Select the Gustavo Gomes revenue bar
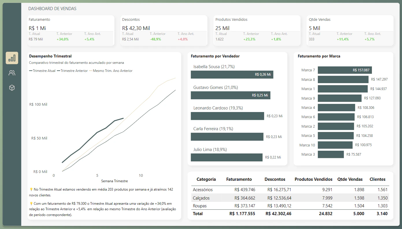 231,95
